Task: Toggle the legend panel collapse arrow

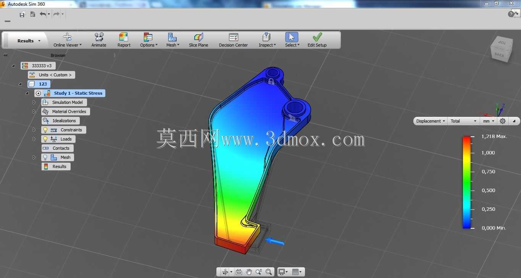Action: point(514,121)
